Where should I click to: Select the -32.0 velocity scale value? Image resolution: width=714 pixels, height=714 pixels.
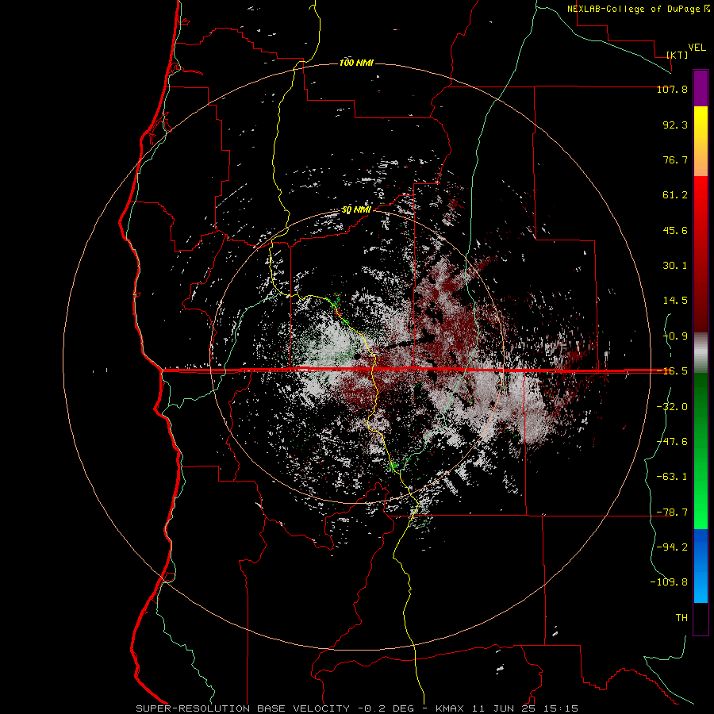tap(672, 406)
